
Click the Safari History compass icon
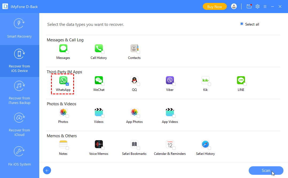pyautogui.click(x=205, y=144)
